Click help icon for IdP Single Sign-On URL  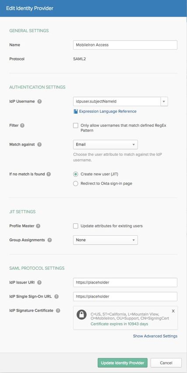click(x=56, y=297)
